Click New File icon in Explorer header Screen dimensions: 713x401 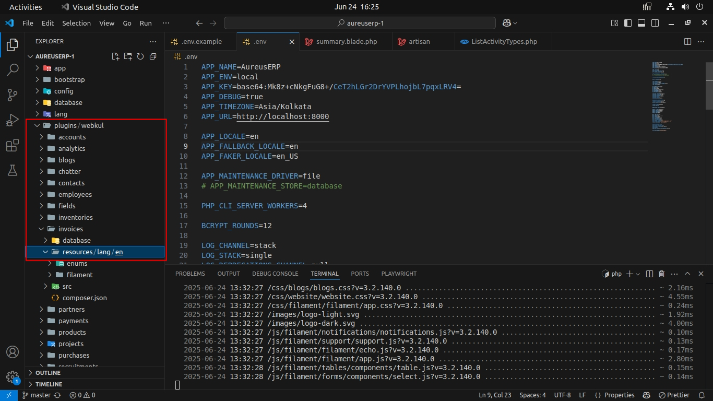(x=116, y=56)
